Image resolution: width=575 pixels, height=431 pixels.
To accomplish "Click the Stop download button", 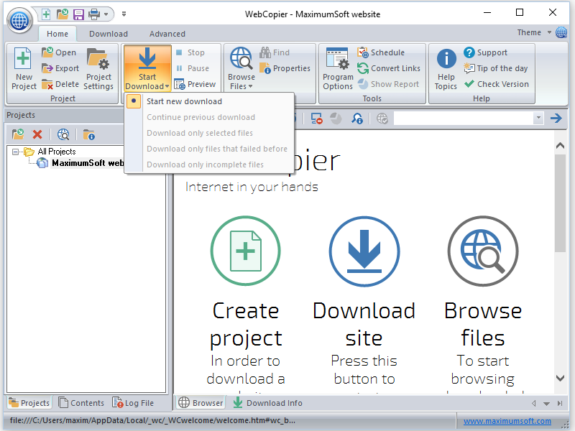I will tap(190, 52).
